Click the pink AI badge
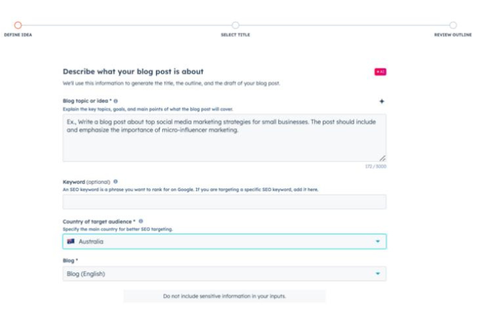489x336 pixels. tap(380, 71)
